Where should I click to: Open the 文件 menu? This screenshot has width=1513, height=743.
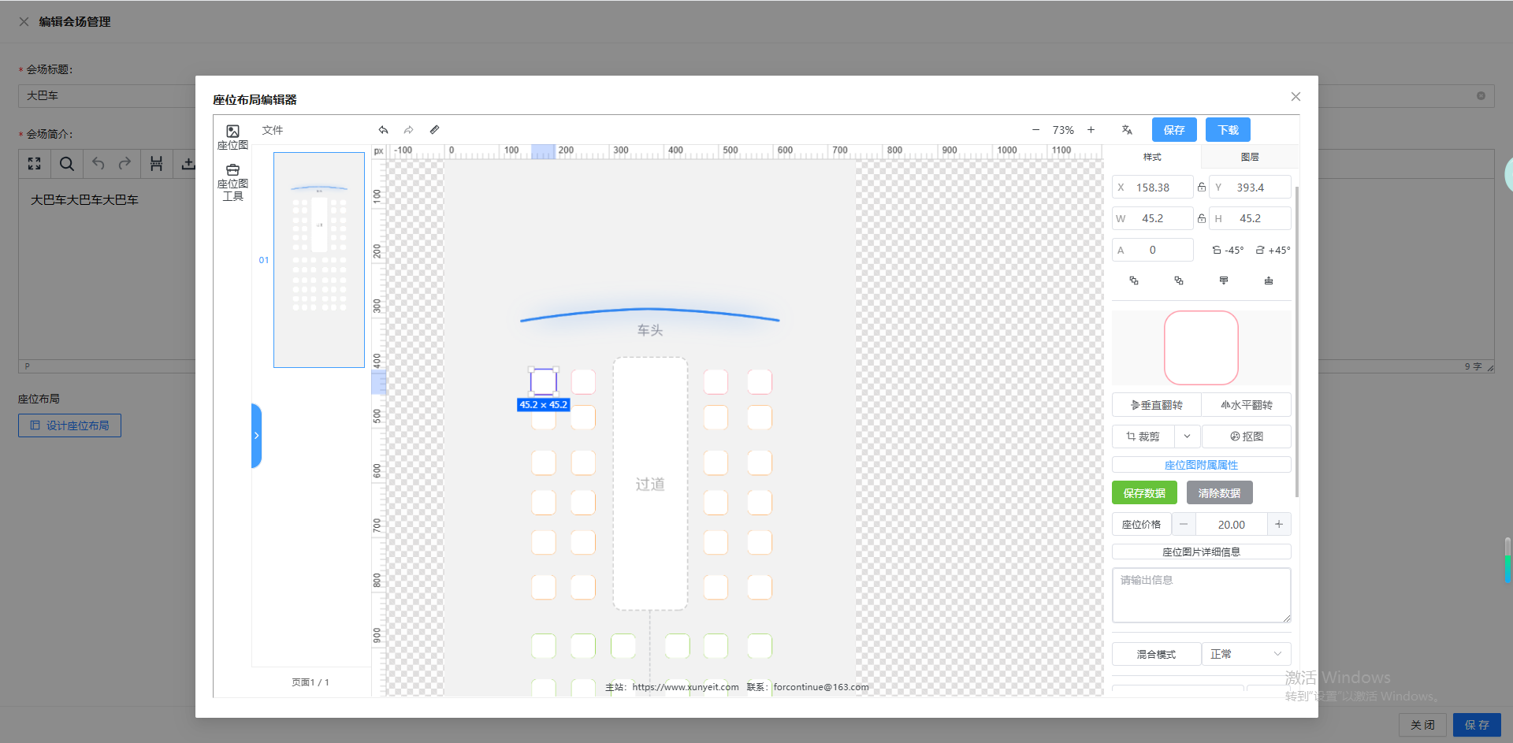[273, 130]
